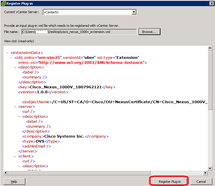The height and width of the screenshot is (186, 215).
Task: Click the View Xml (read-only) label
Action: (x=19, y=41)
